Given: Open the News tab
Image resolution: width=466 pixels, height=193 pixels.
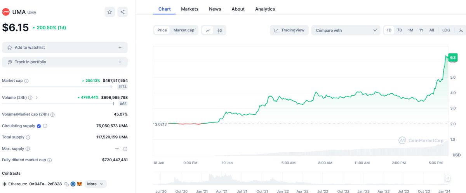Looking at the screenshot, I should (x=215, y=9).
